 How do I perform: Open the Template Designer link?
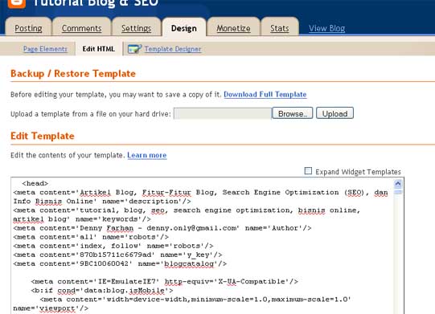click(173, 49)
